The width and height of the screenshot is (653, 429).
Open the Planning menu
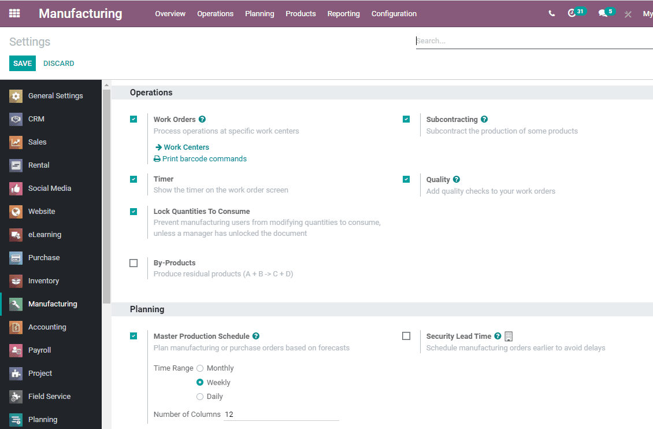pos(259,13)
